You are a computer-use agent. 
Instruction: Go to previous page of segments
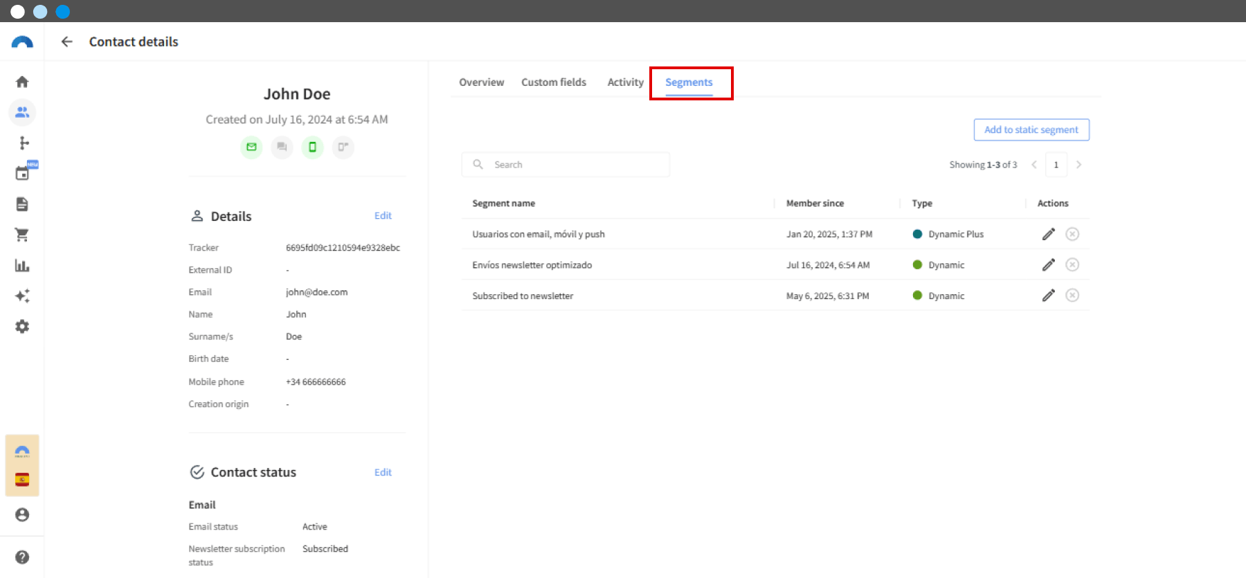tap(1034, 165)
